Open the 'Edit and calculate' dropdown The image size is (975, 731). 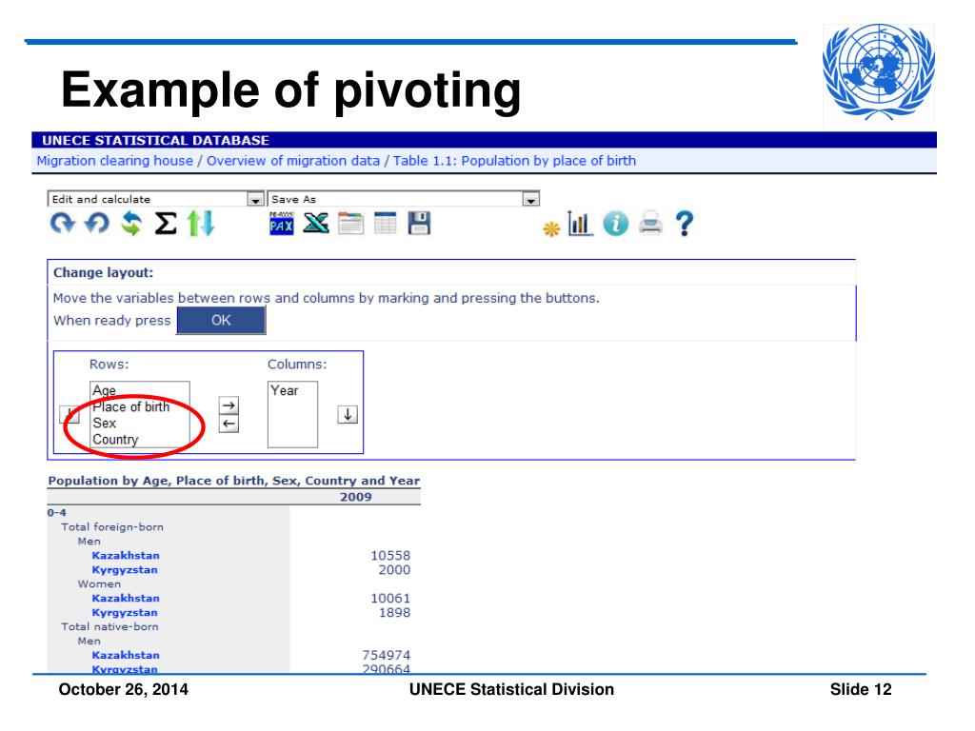pos(254,200)
